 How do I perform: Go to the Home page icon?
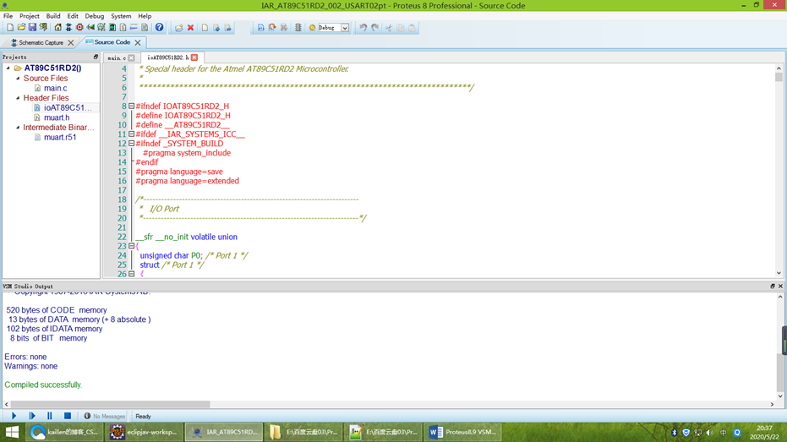[57, 28]
